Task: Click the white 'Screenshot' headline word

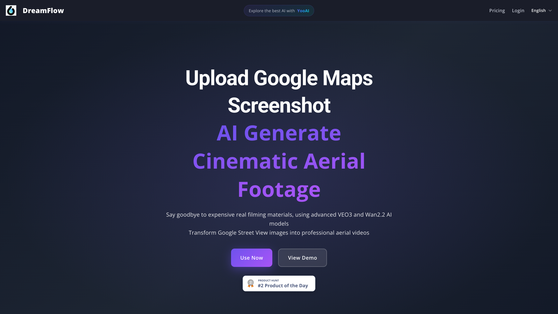Action: [x=279, y=105]
